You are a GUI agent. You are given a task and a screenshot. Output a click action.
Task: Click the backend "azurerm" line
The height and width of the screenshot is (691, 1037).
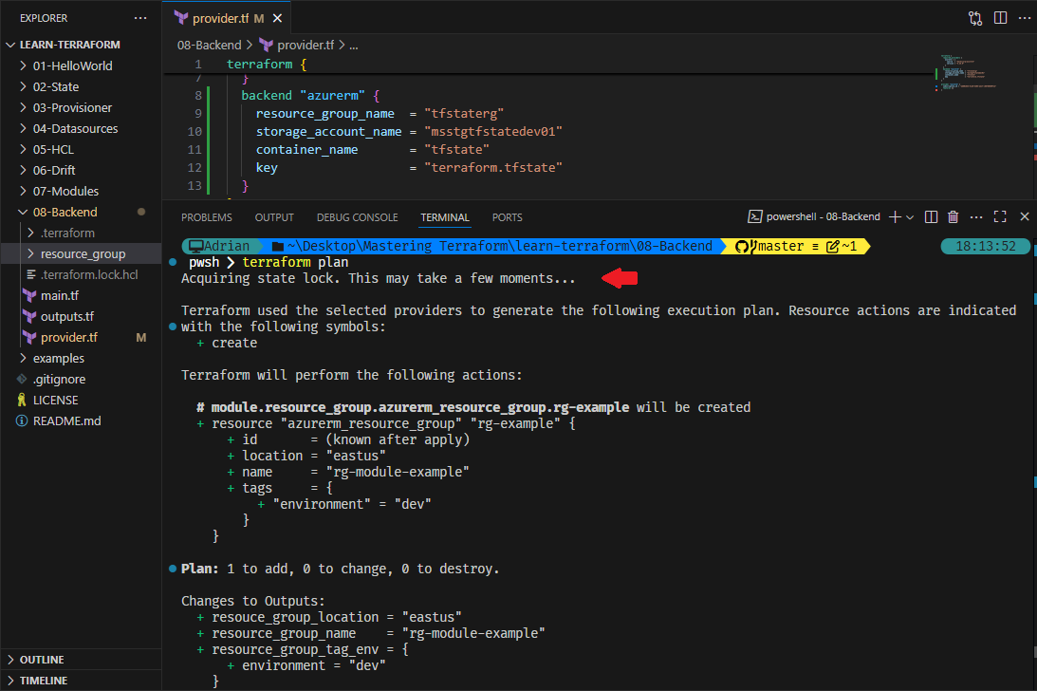coord(310,95)
